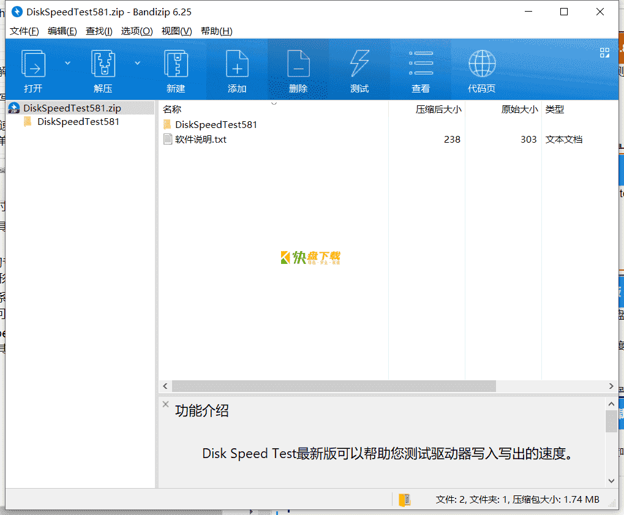Screen dimensions: 624x515
Task: Click the Extract (解压) toolbar icon
Action: (103, 64)
